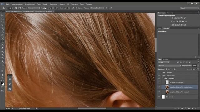Screen dimensions: 200x112
Task: Open the Sample source dropdown
Action: (97, 8)
